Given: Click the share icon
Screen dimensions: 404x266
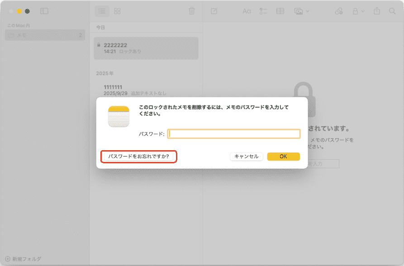Looking at the screenshot, I should pyautogui.click(x=377, y=11).
